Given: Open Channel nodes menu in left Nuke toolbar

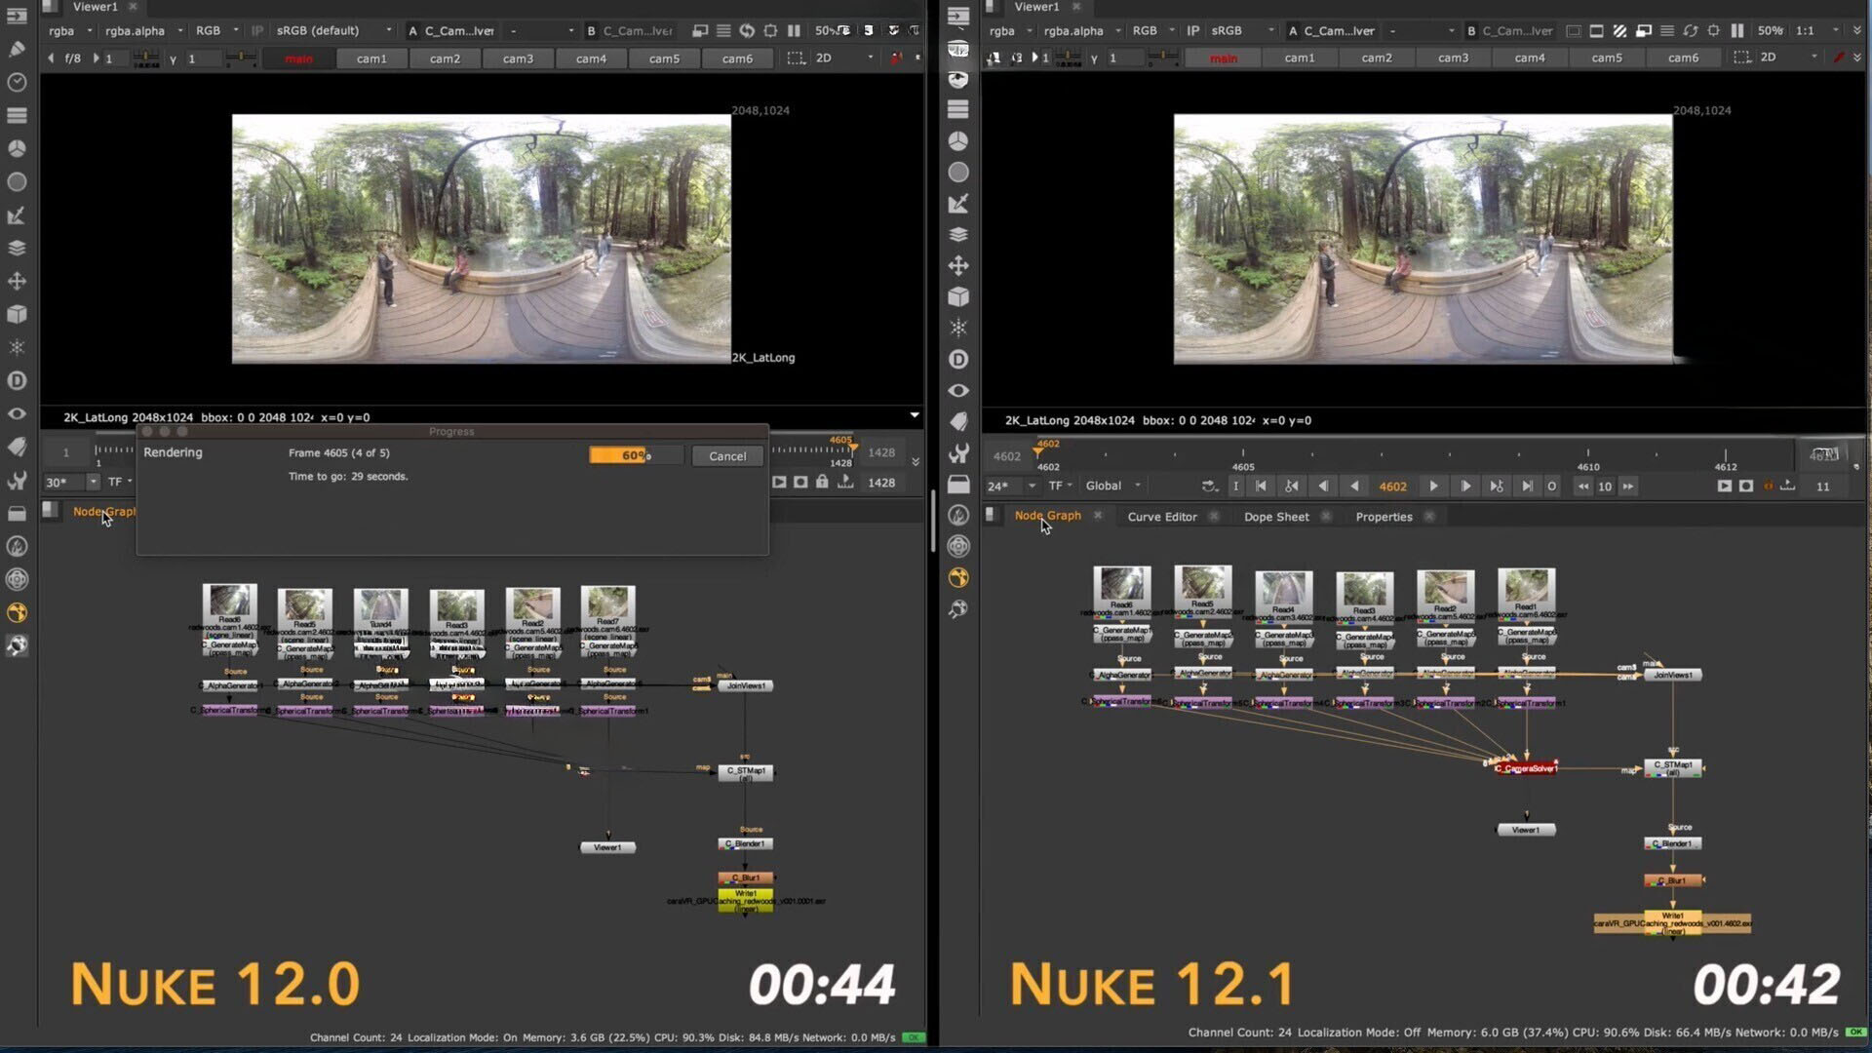Looking at the screenshot, I should [17, 115].
